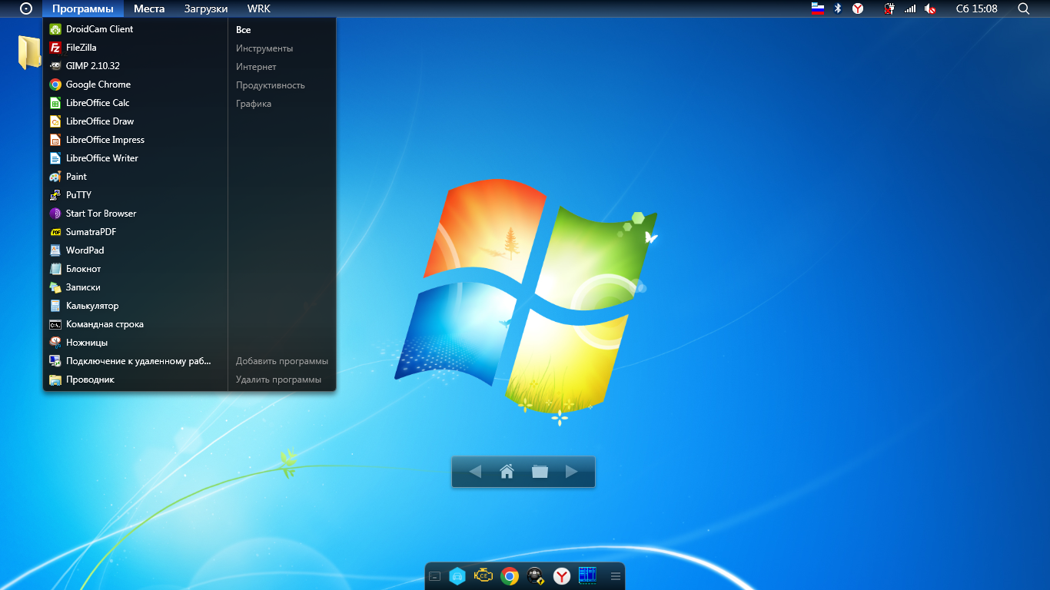Click the forward arrow in the navigation widget
This screenshot has width=1050, height=590.
pyautogui.click(x=571, y=472)
